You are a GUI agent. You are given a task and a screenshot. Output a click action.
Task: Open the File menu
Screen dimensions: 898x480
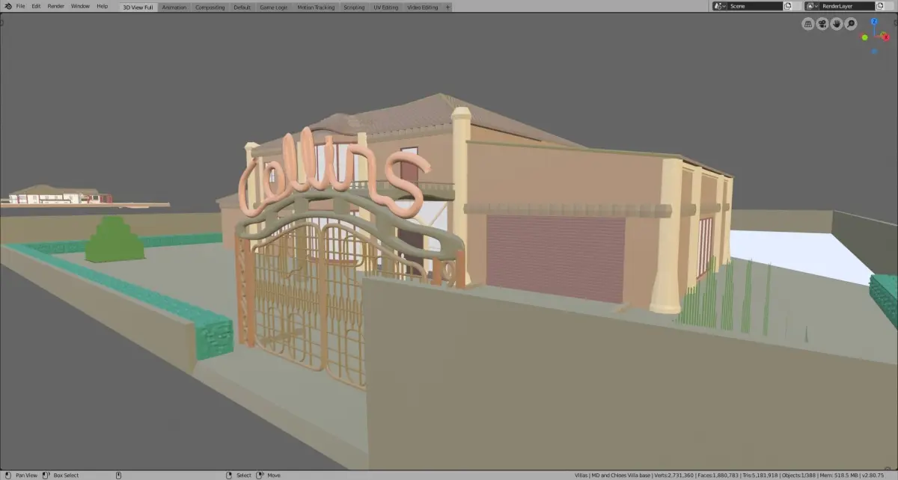tap(20, 6)
